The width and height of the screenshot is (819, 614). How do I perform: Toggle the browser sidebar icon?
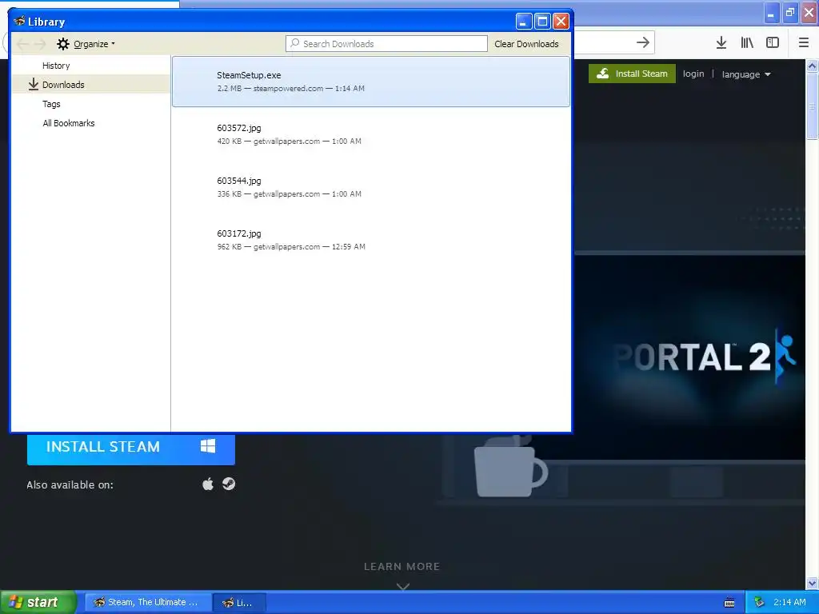point(773,42)
